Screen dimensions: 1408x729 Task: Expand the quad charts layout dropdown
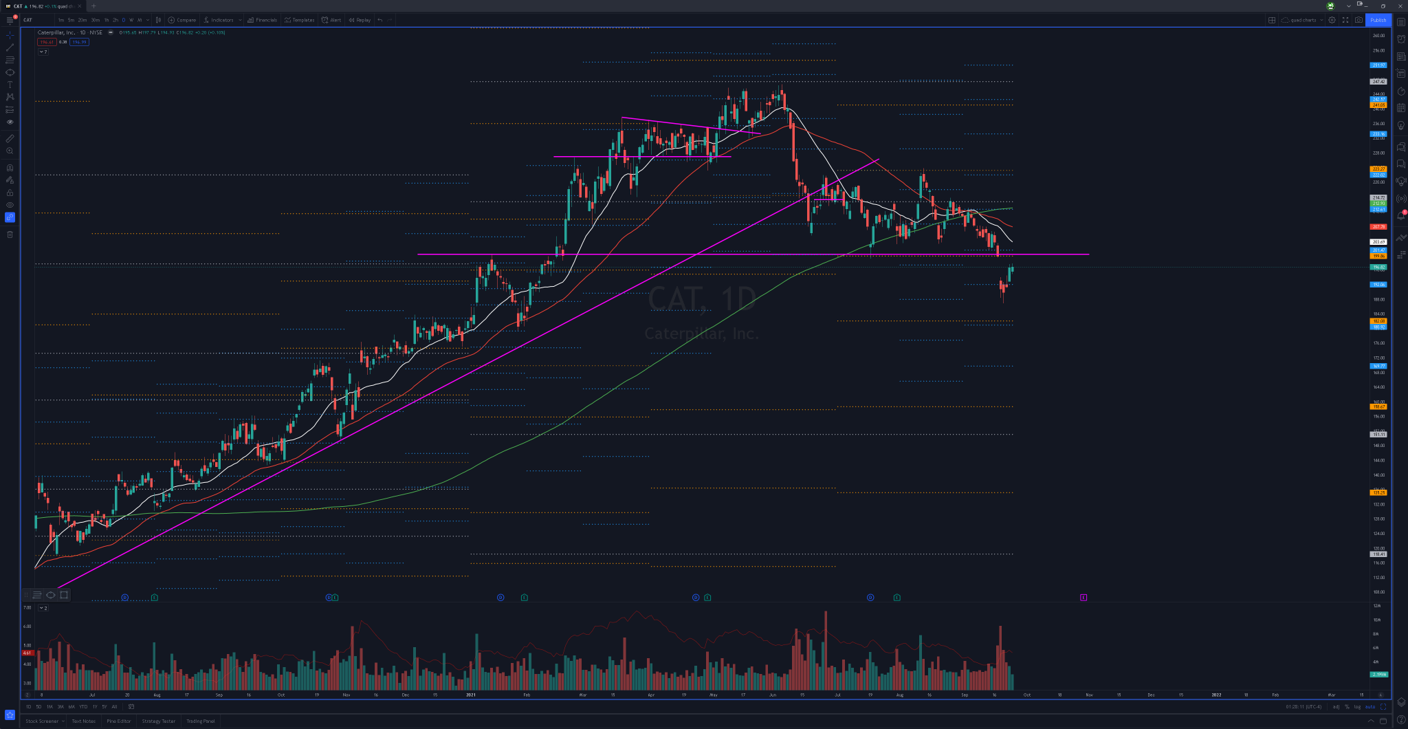(x=1321, y=20)
